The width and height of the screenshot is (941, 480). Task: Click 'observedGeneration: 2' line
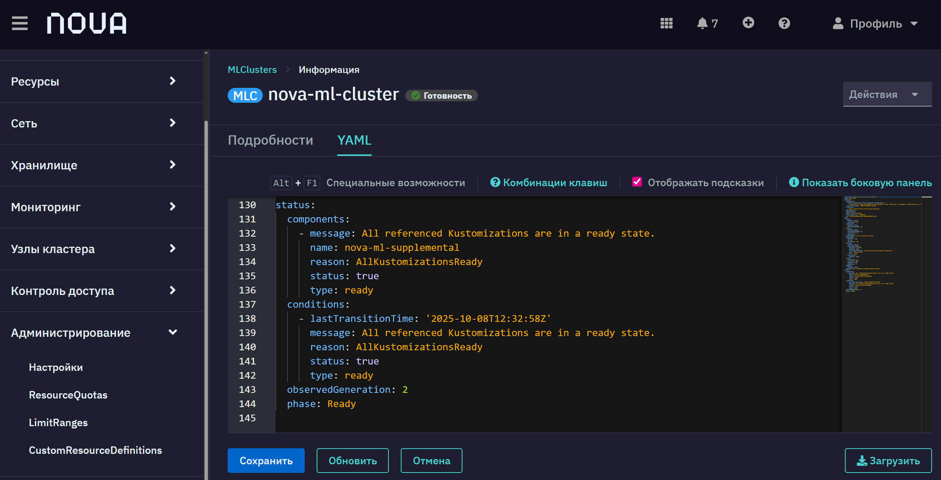tap(347, 390)
